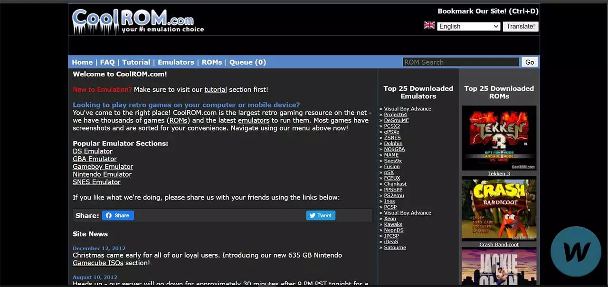The width and height of the screenshot is (608, 287).
Task: Open Fusion emulator link
Action: coord(391,166)
